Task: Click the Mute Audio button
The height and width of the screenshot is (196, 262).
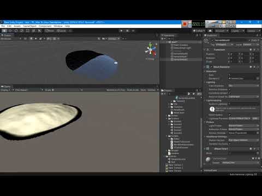Action: [133, 90]
